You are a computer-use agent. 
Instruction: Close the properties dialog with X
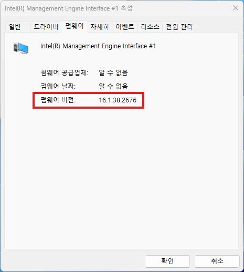coord(236,8)
